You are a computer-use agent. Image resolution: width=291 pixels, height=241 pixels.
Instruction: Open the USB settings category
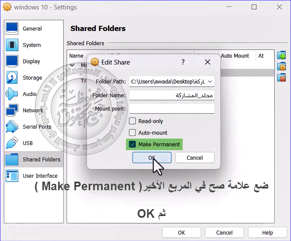pyautogui.click(x=28, y=143)
